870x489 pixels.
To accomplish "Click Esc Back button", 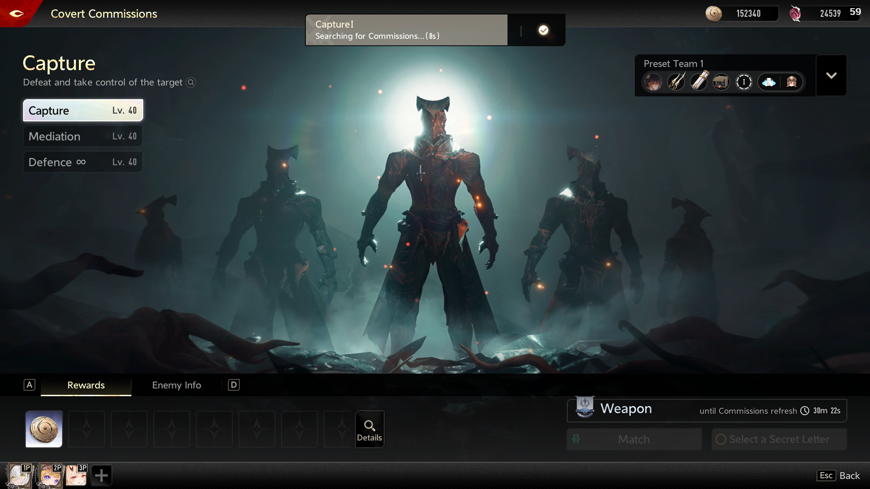I will click(x=839, y=475).
